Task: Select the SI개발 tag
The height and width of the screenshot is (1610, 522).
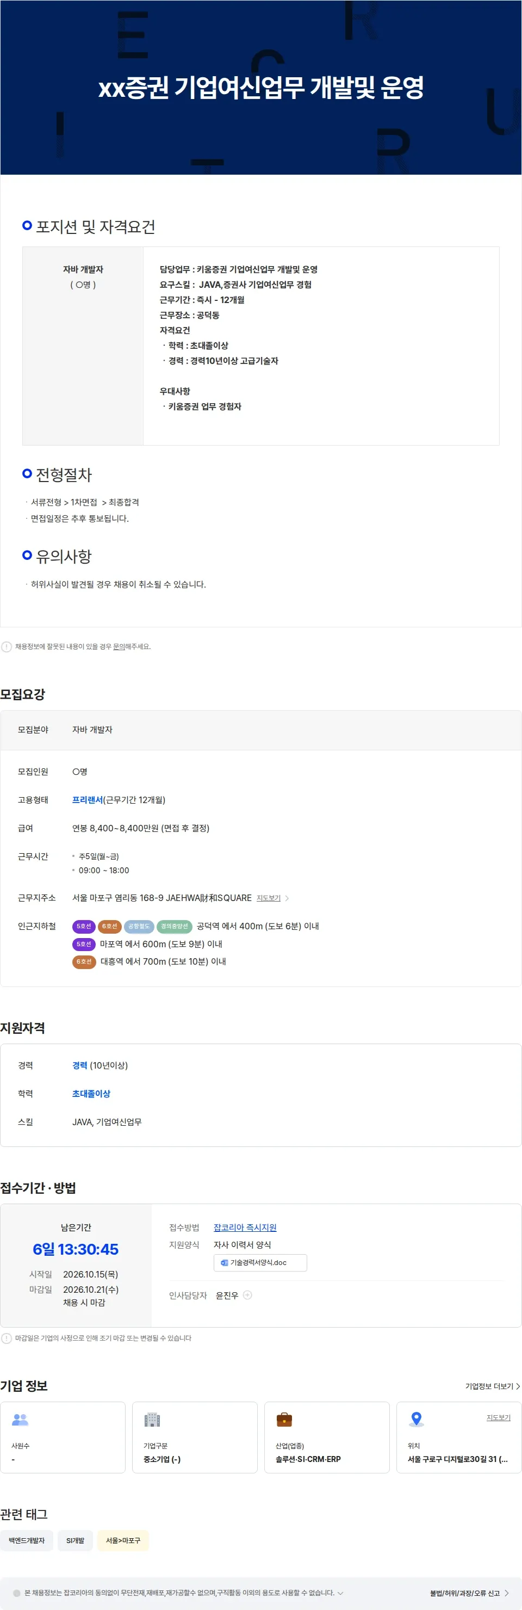Action: (x=76, y=1540)
